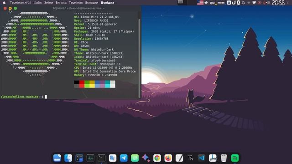Open the text editor pen icon in dock
292x164 pixels.
pos(179,158)
